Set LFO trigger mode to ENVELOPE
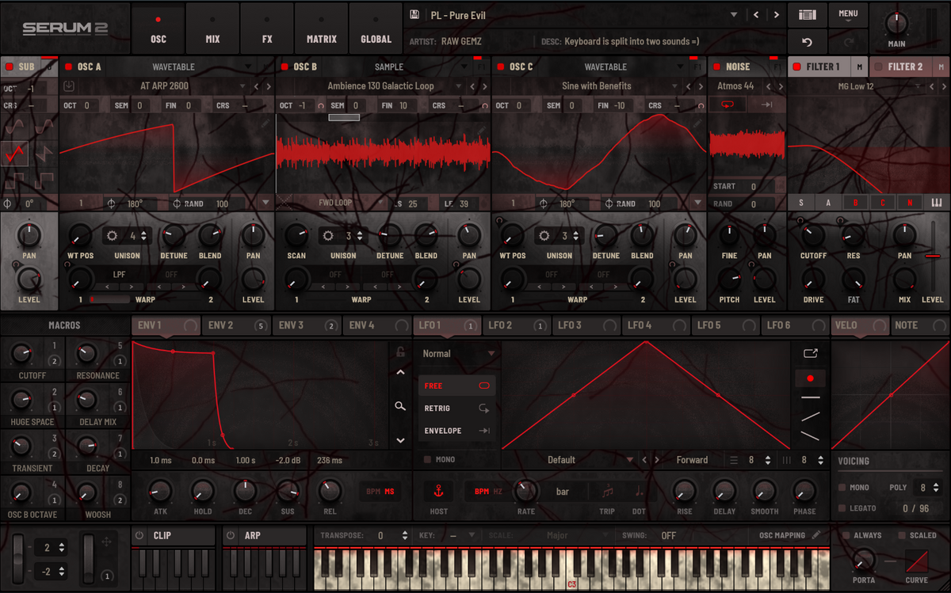 point(457,431)
